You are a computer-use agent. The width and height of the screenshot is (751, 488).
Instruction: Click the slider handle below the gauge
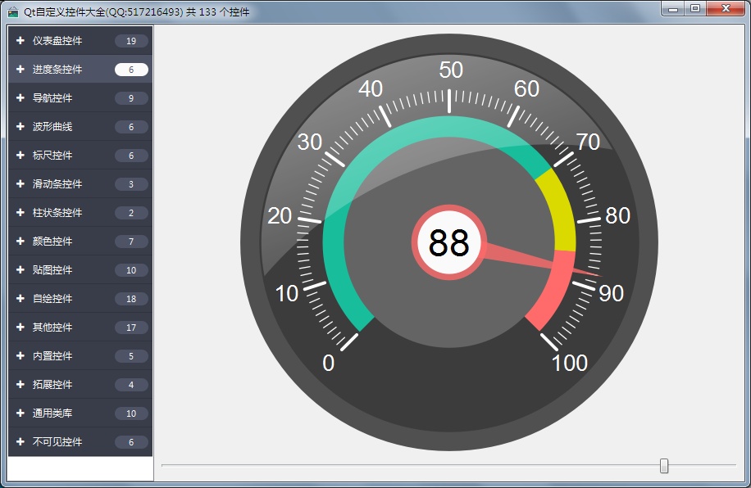664,466
